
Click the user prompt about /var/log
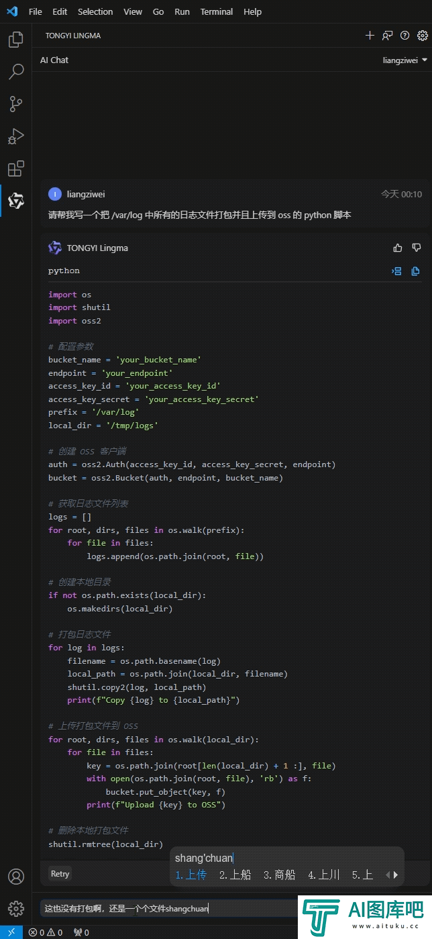(x=200, y=215)
